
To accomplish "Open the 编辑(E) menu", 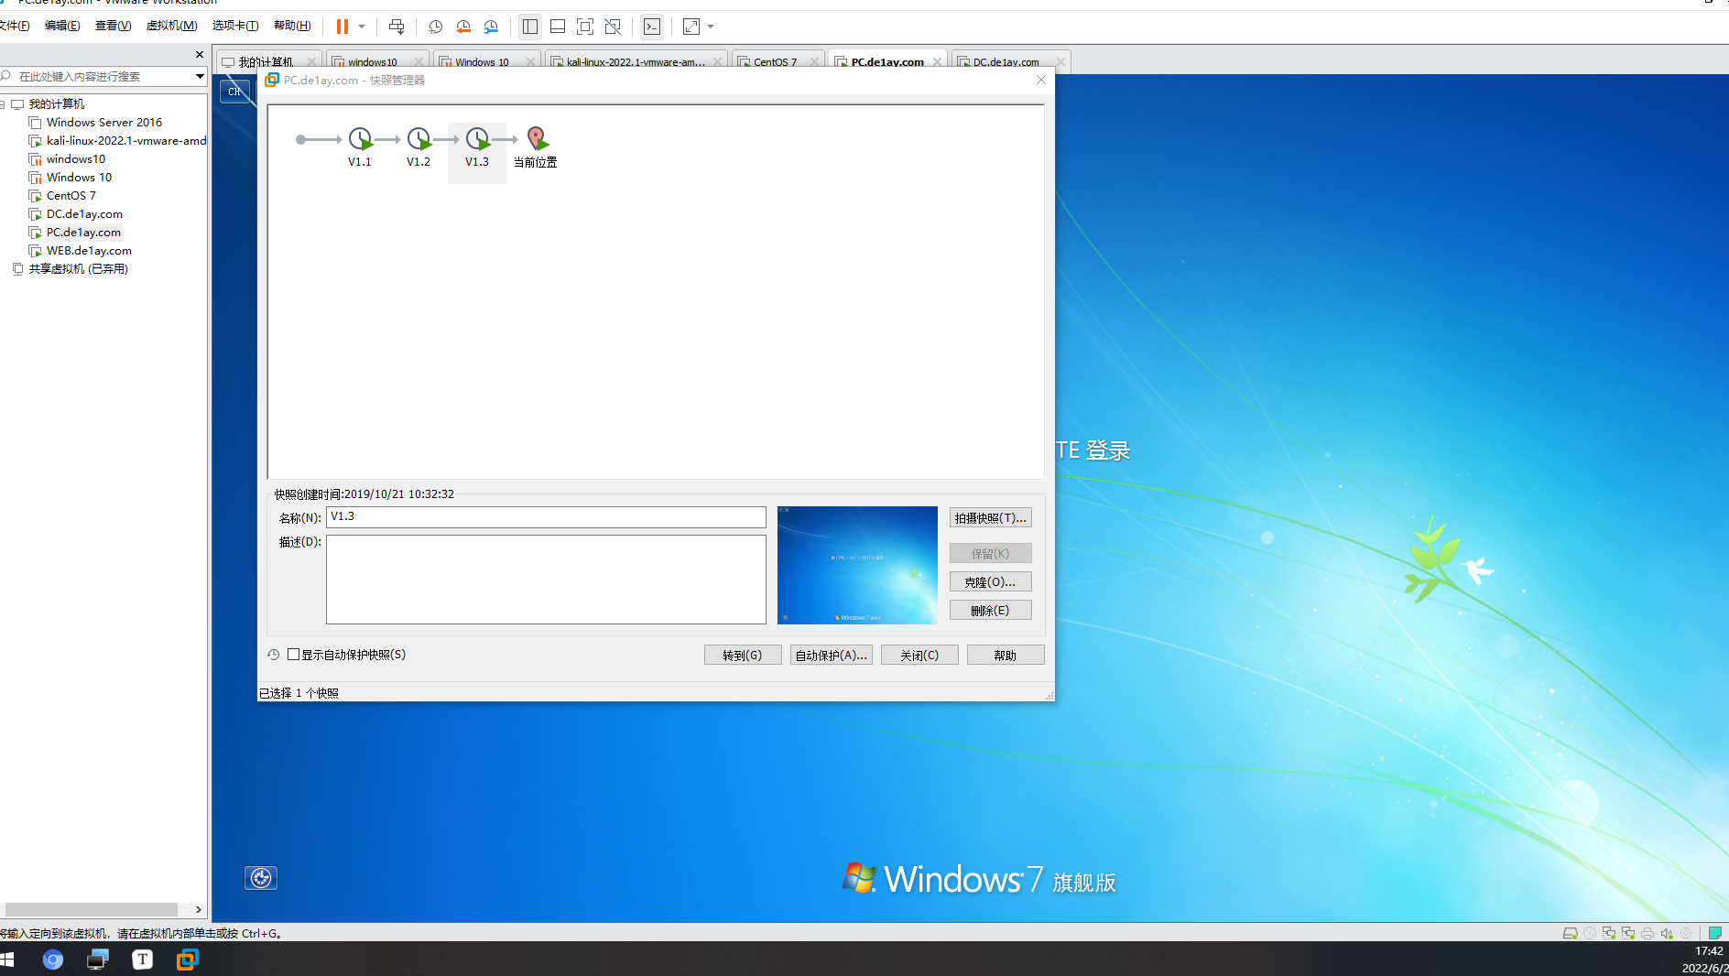I will point(62,26).
